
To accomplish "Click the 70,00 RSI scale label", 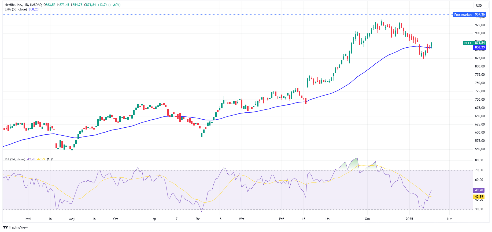I will coord(479,170).
